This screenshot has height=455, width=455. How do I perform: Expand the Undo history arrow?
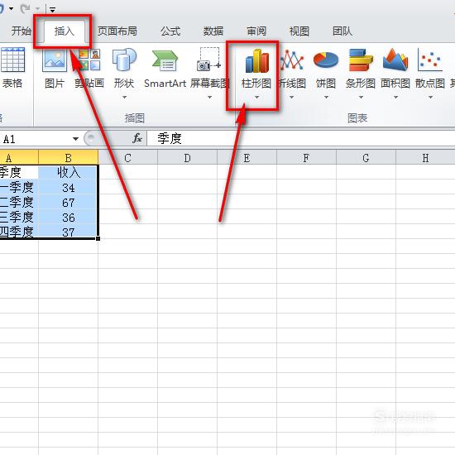(x=12, y=9)
